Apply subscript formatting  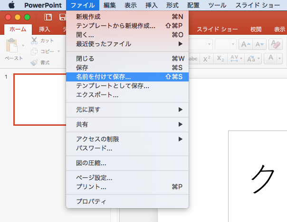point(220,59)
